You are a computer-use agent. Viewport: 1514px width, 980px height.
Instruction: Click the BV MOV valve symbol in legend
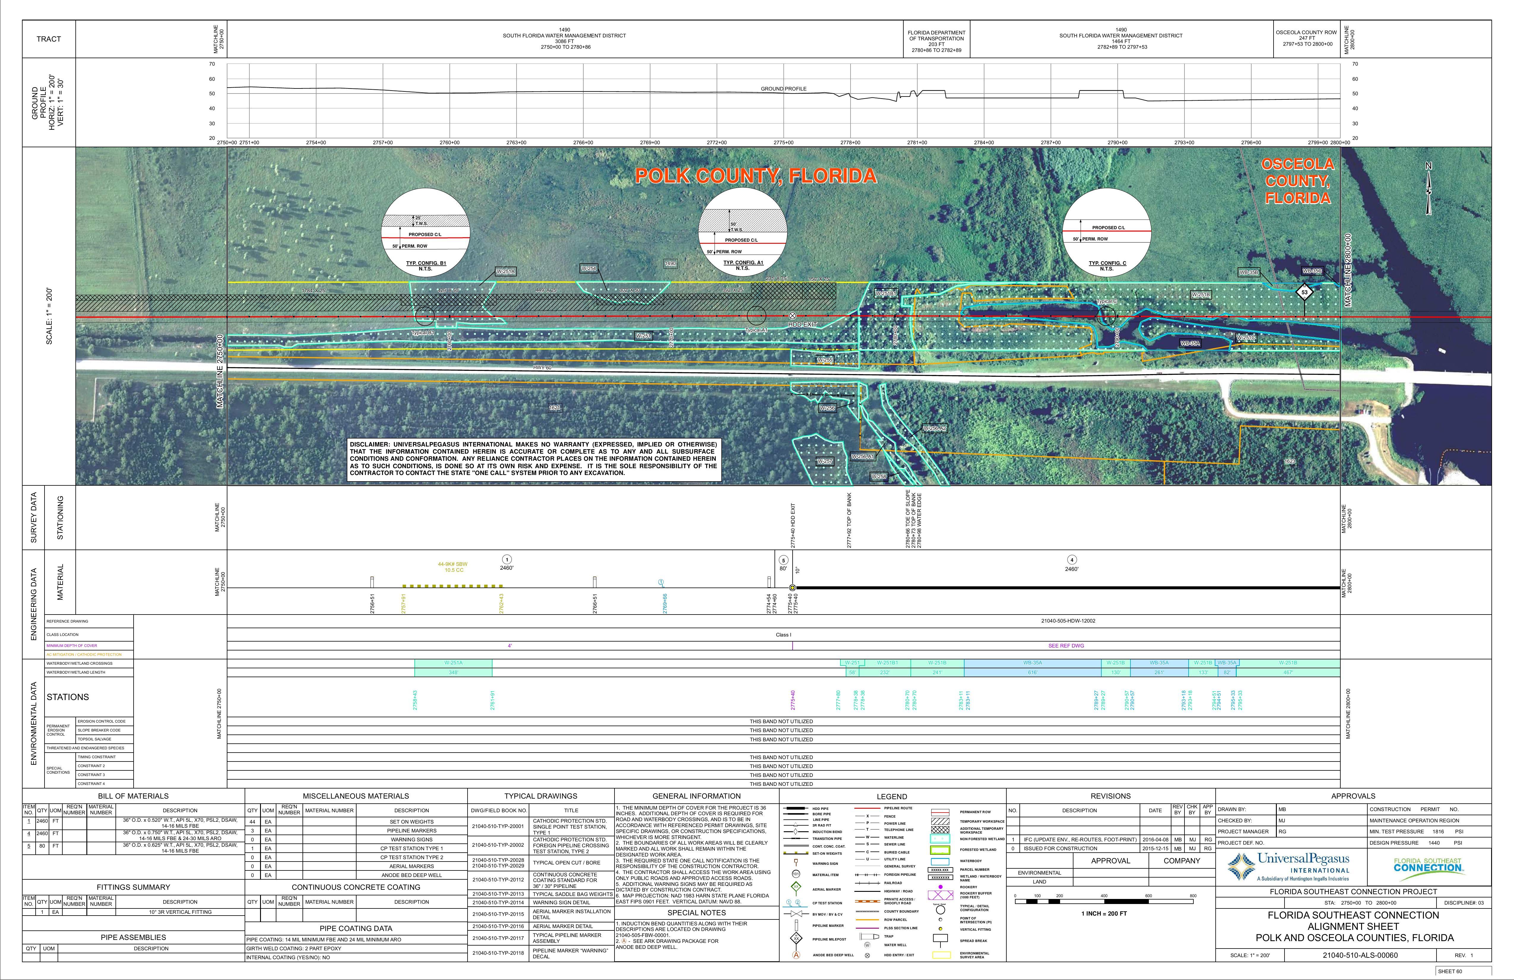pyautogui.click(x=796, y=914)
